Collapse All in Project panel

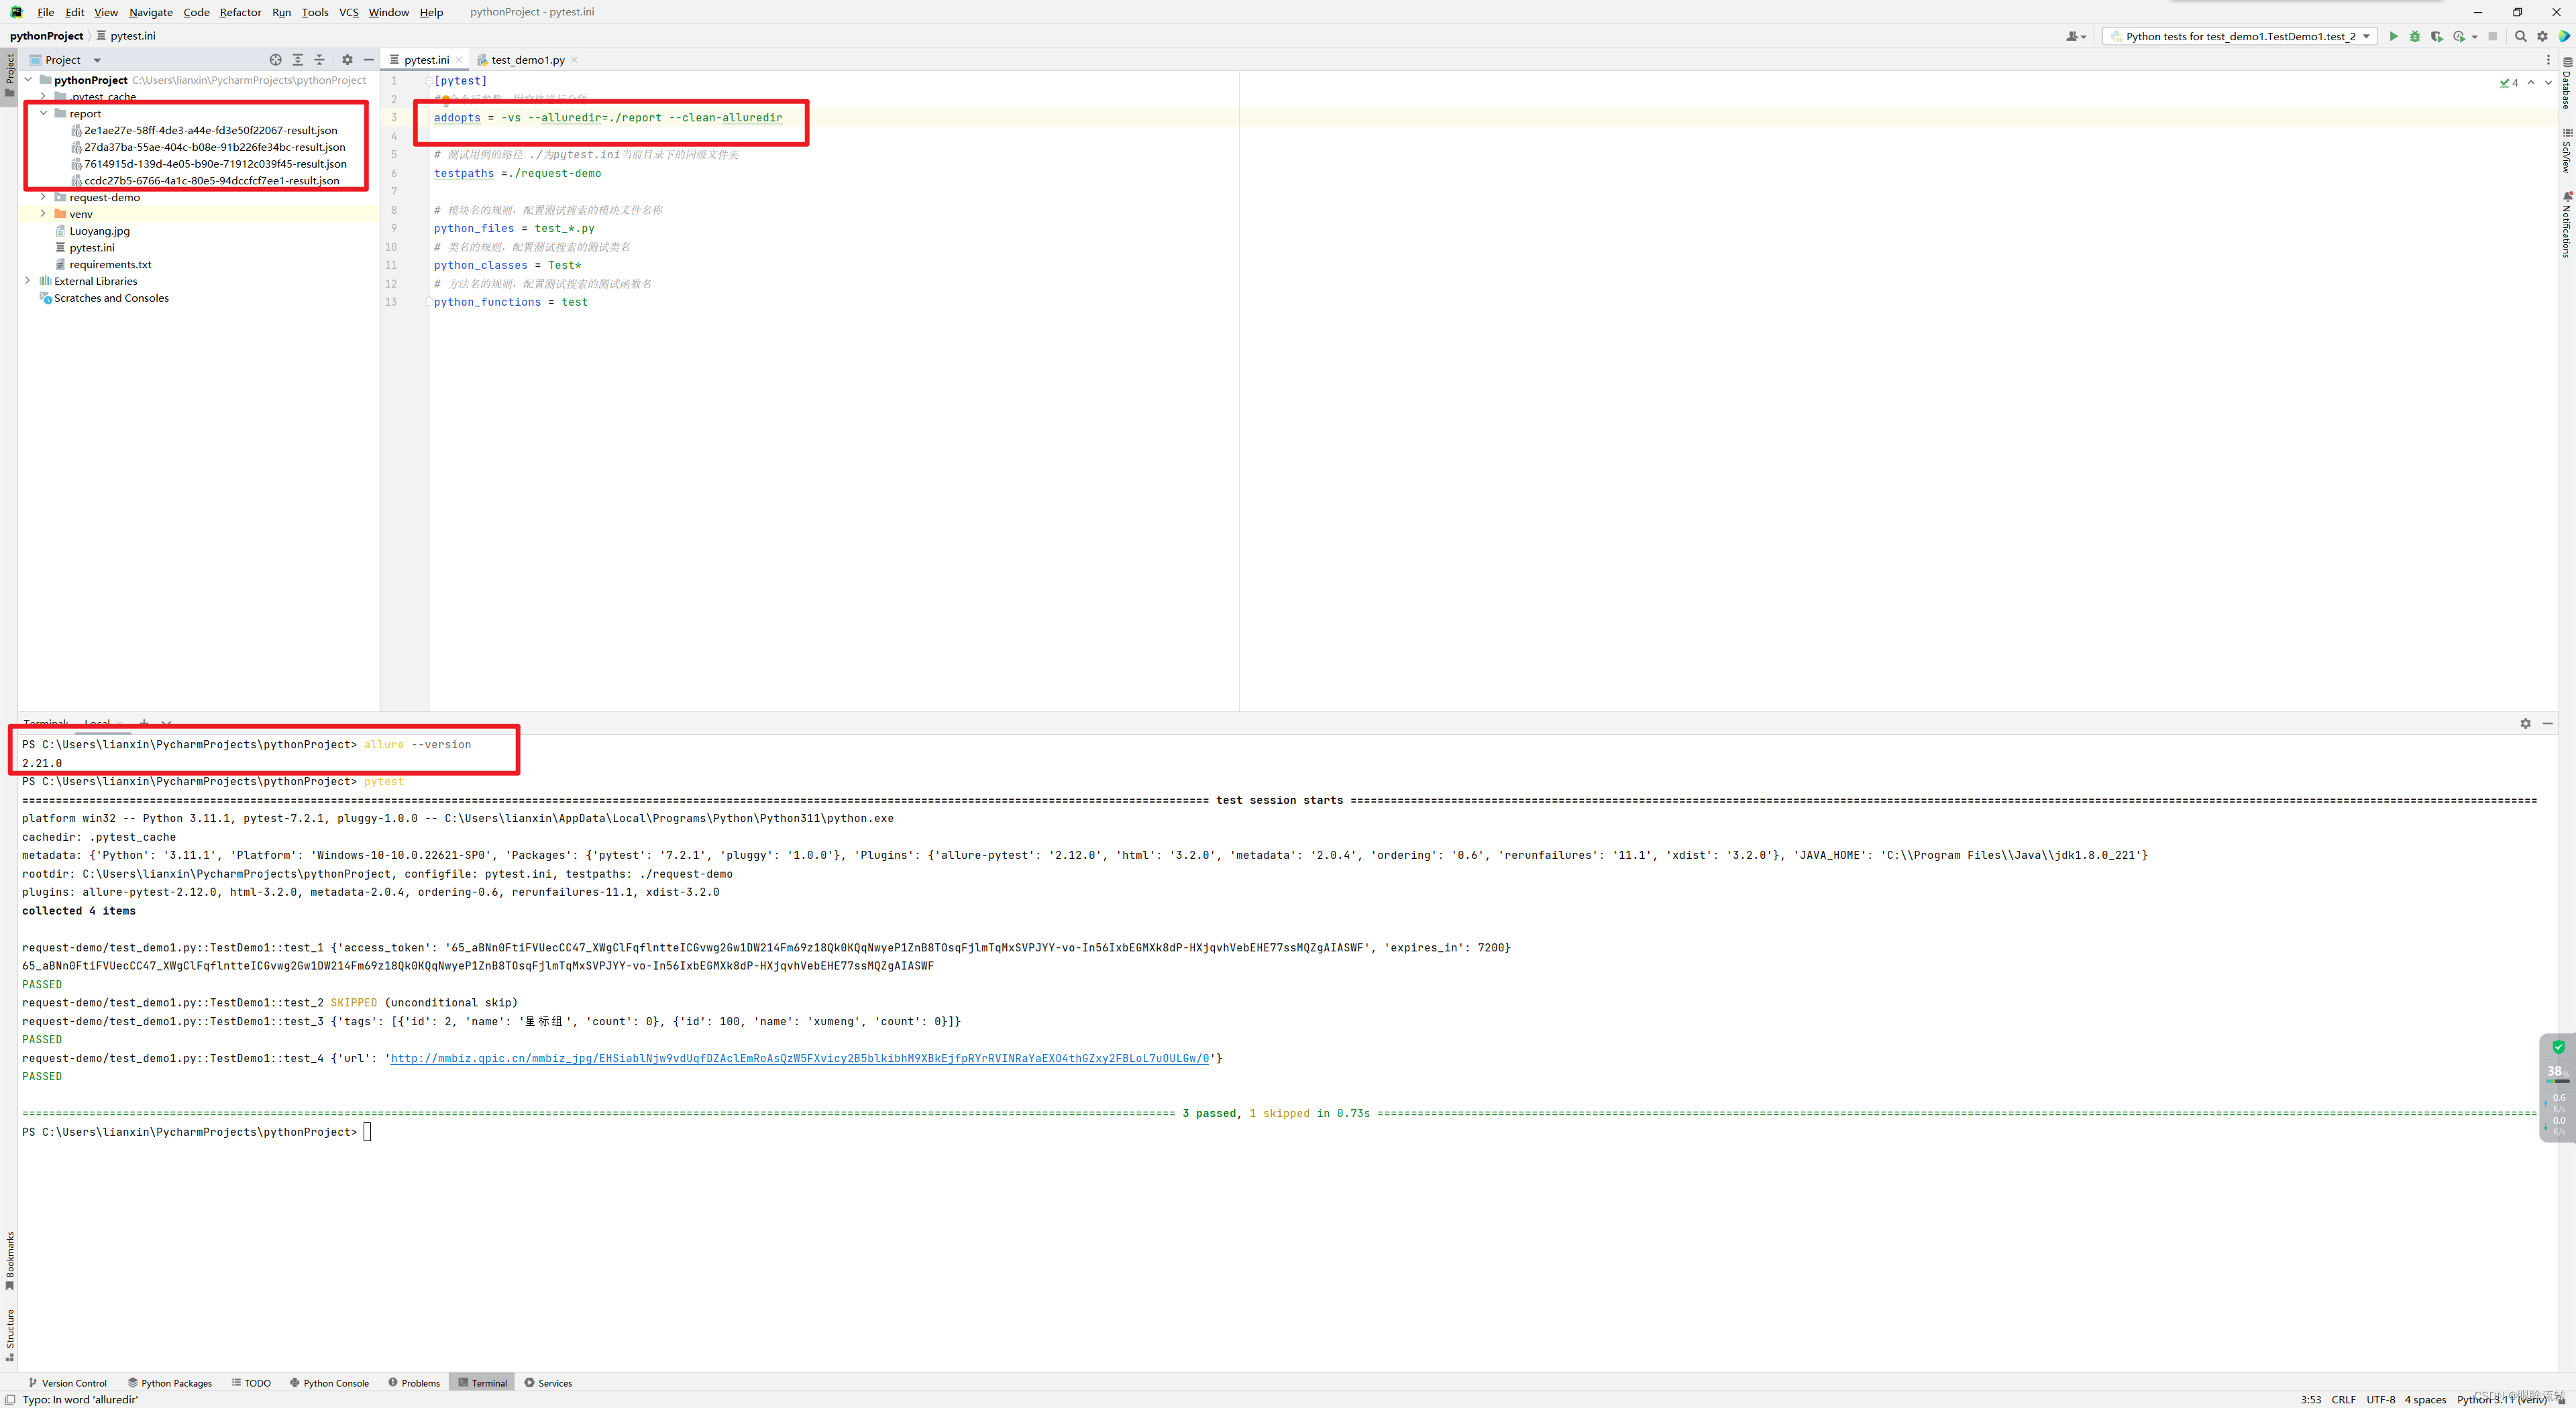[x=320, y=60]
